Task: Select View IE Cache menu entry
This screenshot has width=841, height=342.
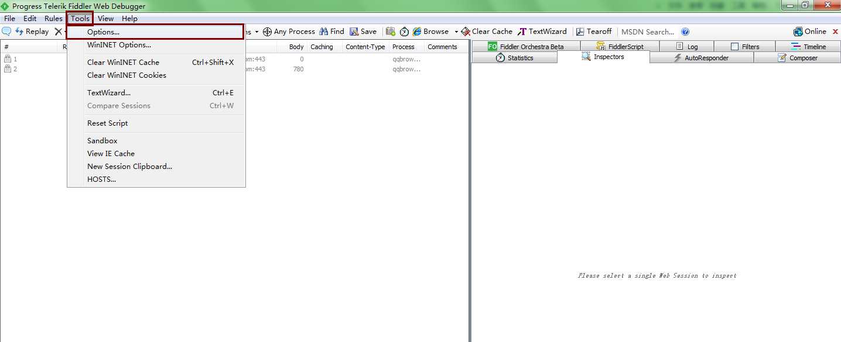Action: [x=156, y=154]
